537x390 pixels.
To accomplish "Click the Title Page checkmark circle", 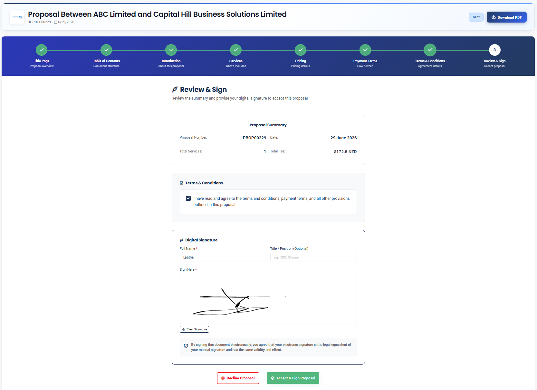I will point(42,50).
